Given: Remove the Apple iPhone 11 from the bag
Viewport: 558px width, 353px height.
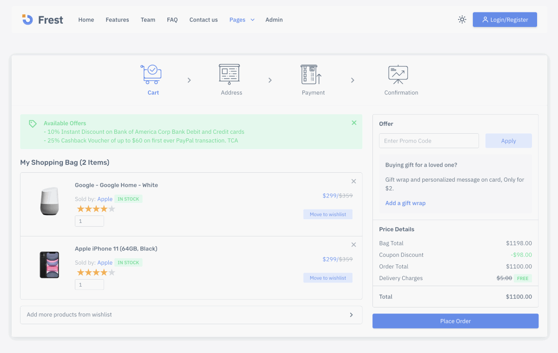Looking at the screenshot, I should [x=353, y=244].
